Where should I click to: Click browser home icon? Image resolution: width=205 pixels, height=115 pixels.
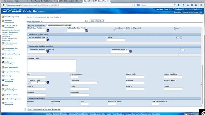click(x=183, y=5)
